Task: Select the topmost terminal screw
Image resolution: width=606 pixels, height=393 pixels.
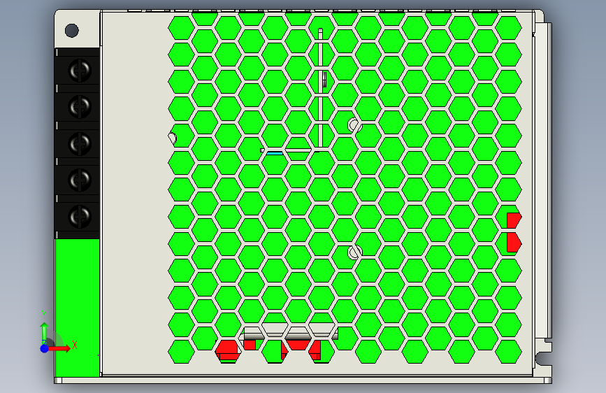Action: tap(80, 71)
